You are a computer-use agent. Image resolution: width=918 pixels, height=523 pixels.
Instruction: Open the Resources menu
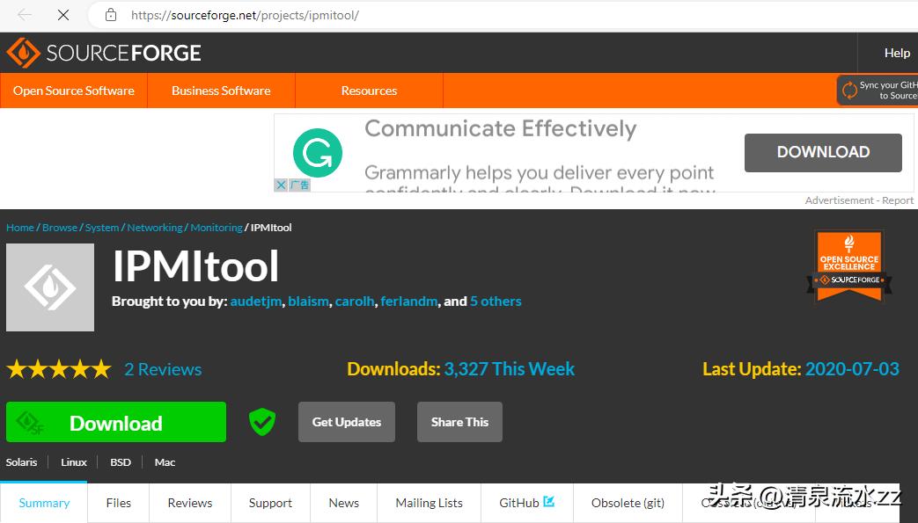(369, 91)
